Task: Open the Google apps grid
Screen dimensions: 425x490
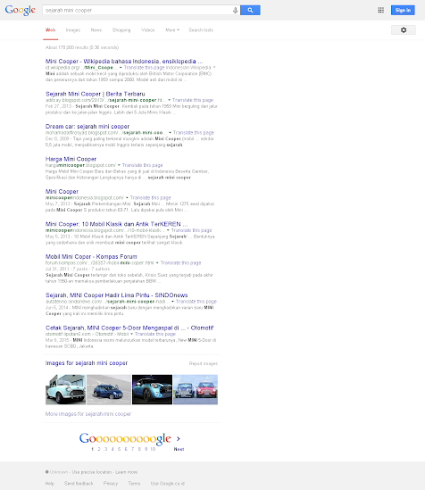Action: (x=381, y=10)
